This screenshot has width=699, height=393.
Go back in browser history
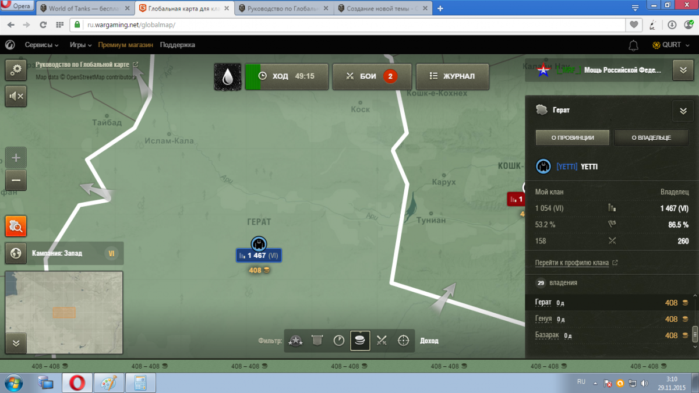click(10, 25)
